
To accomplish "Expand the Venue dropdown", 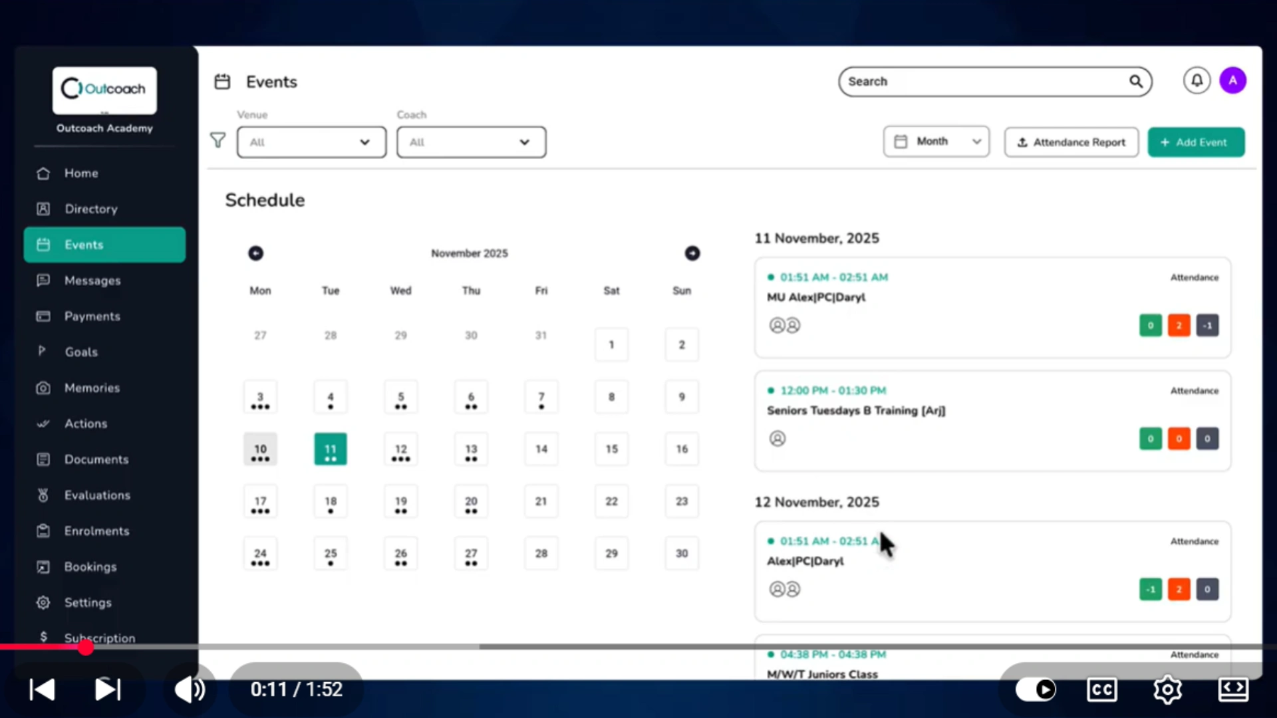I will pyautogui.click(x=311, y=142).
